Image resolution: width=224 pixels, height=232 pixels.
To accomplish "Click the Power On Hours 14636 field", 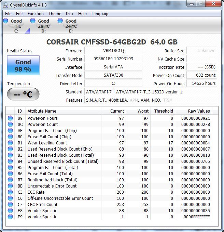I will click(202, 83).
